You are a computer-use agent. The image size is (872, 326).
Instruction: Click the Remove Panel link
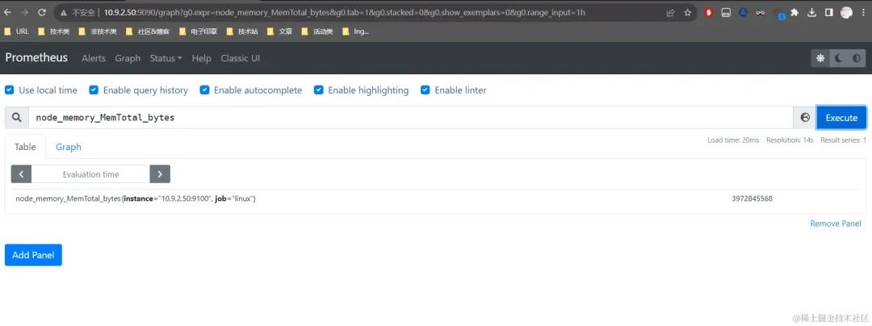pyautogui.click(x=836, y=224)
